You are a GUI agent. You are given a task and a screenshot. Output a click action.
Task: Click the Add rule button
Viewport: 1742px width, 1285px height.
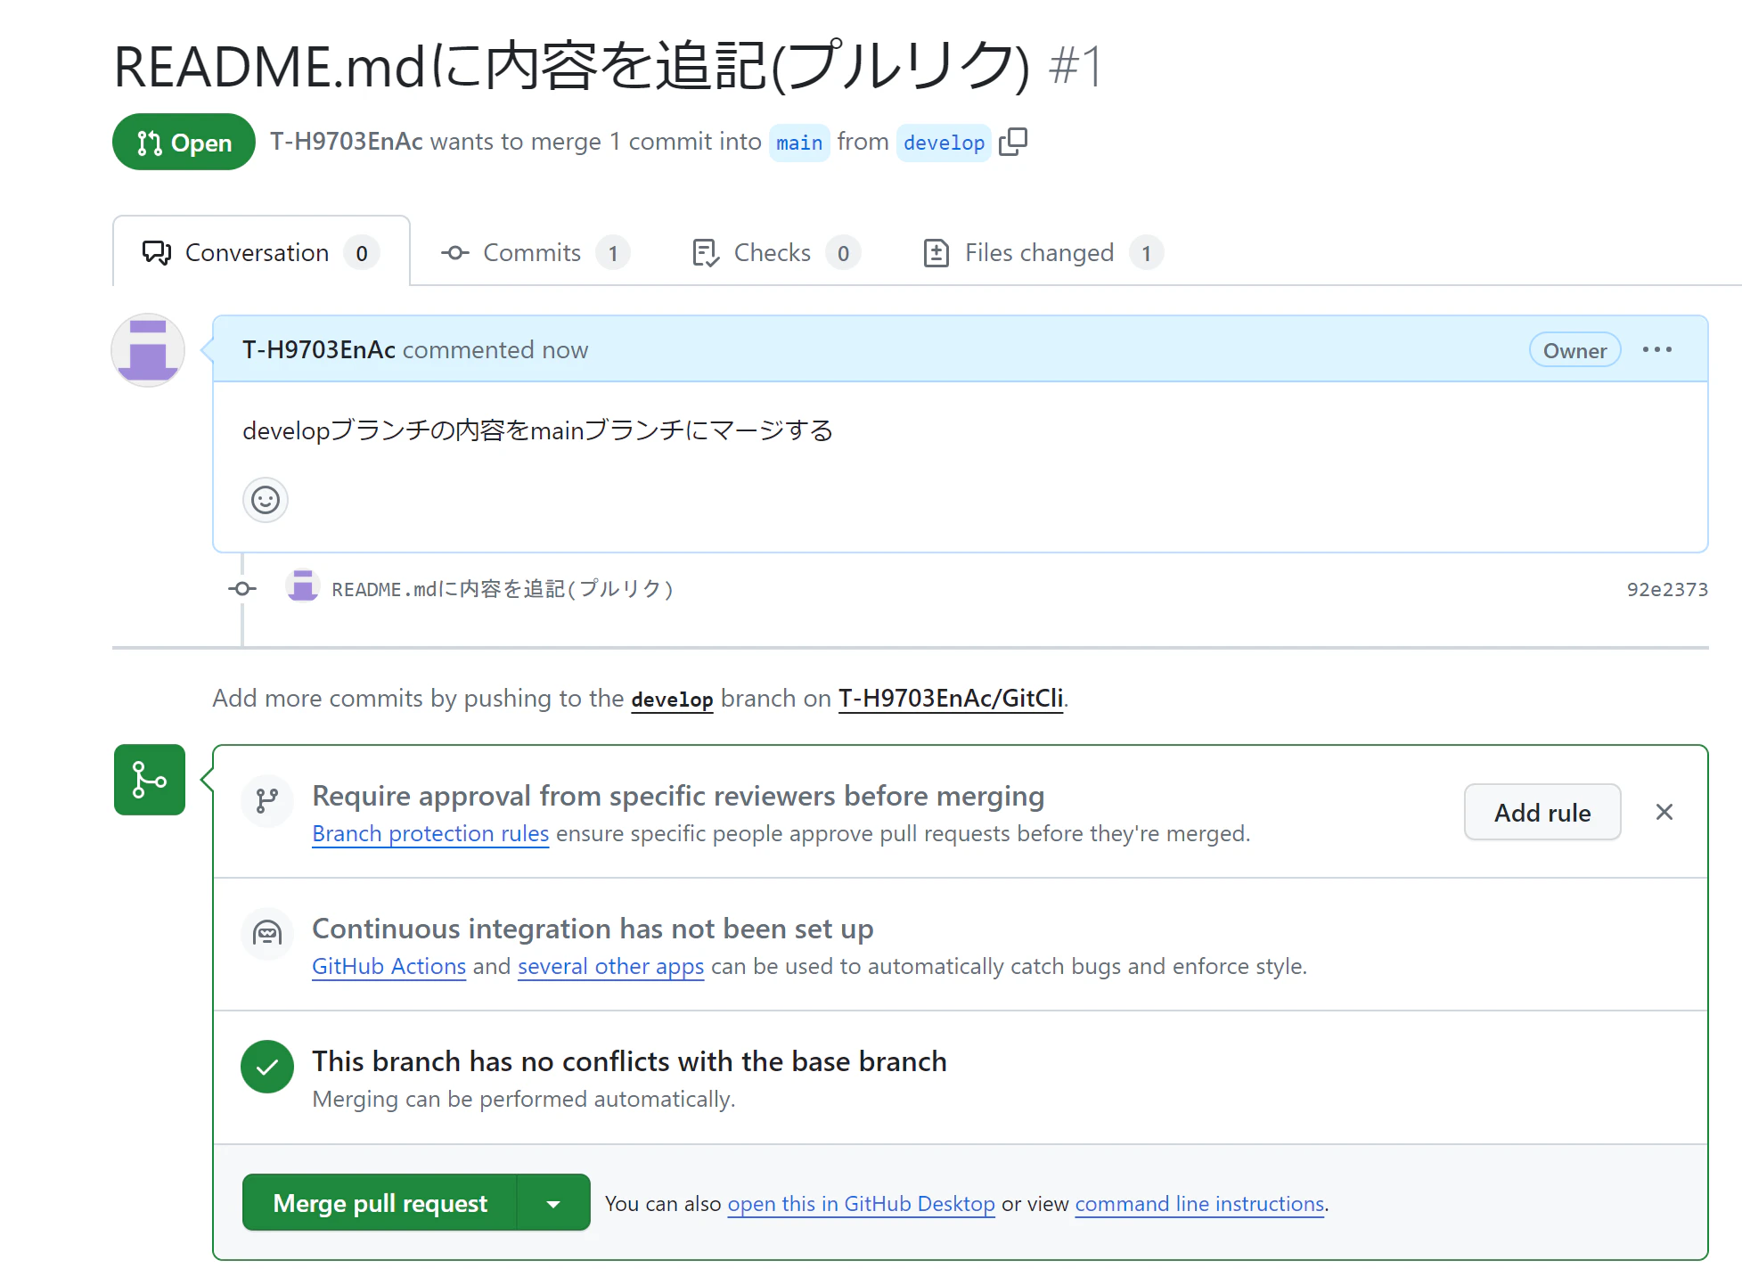coord(1542,812)
